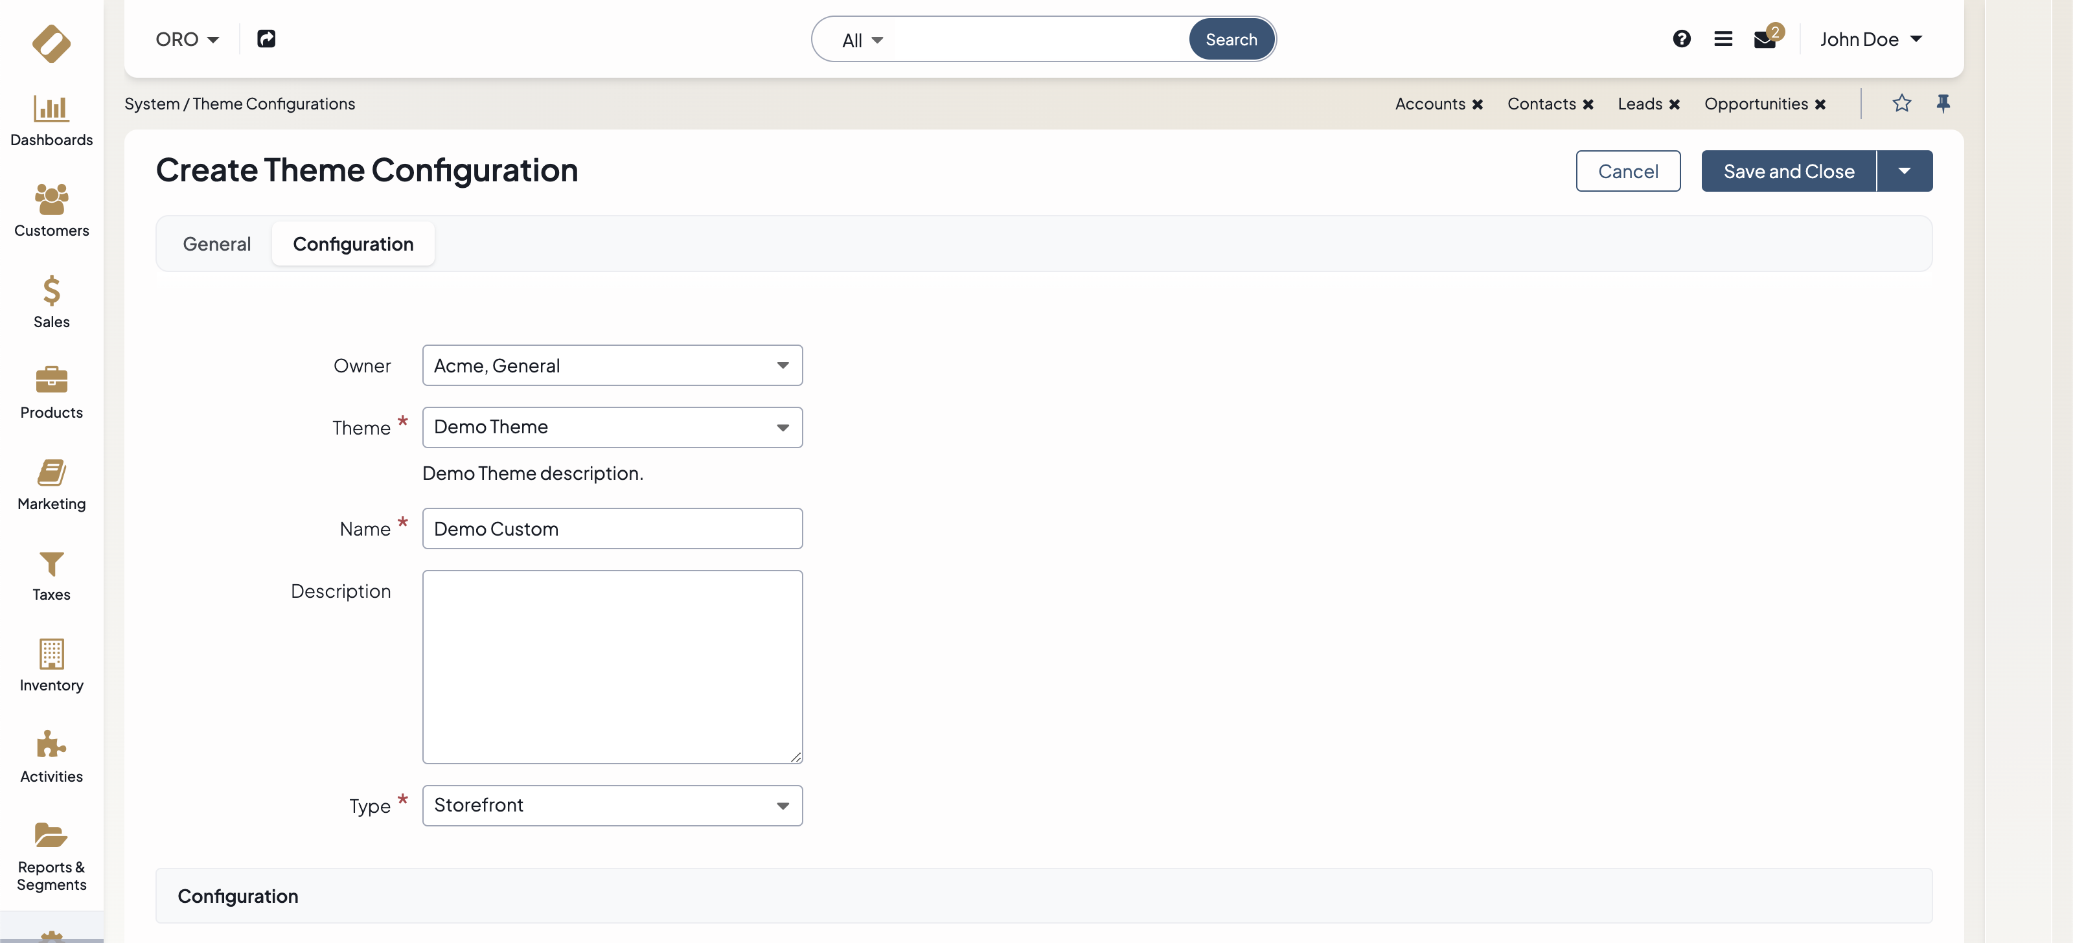Open the Theme select box

click(x=612, y=427)
